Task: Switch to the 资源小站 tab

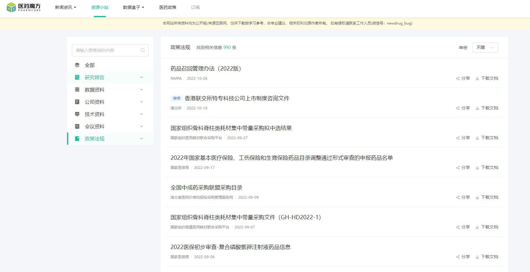Action: (x=100, y=7)
